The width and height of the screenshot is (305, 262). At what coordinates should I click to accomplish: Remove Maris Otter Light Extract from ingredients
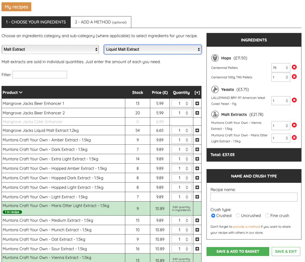[294, 138]
